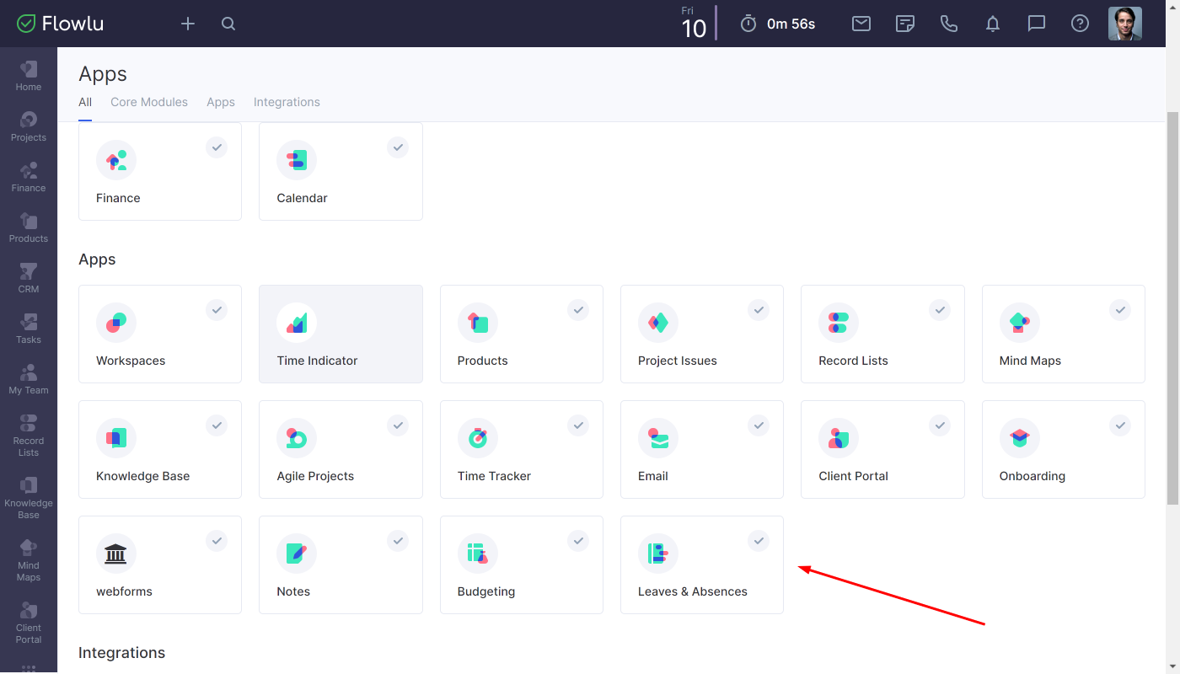
Task: Open the Email app card title
Action: click(x=653, y=476)
